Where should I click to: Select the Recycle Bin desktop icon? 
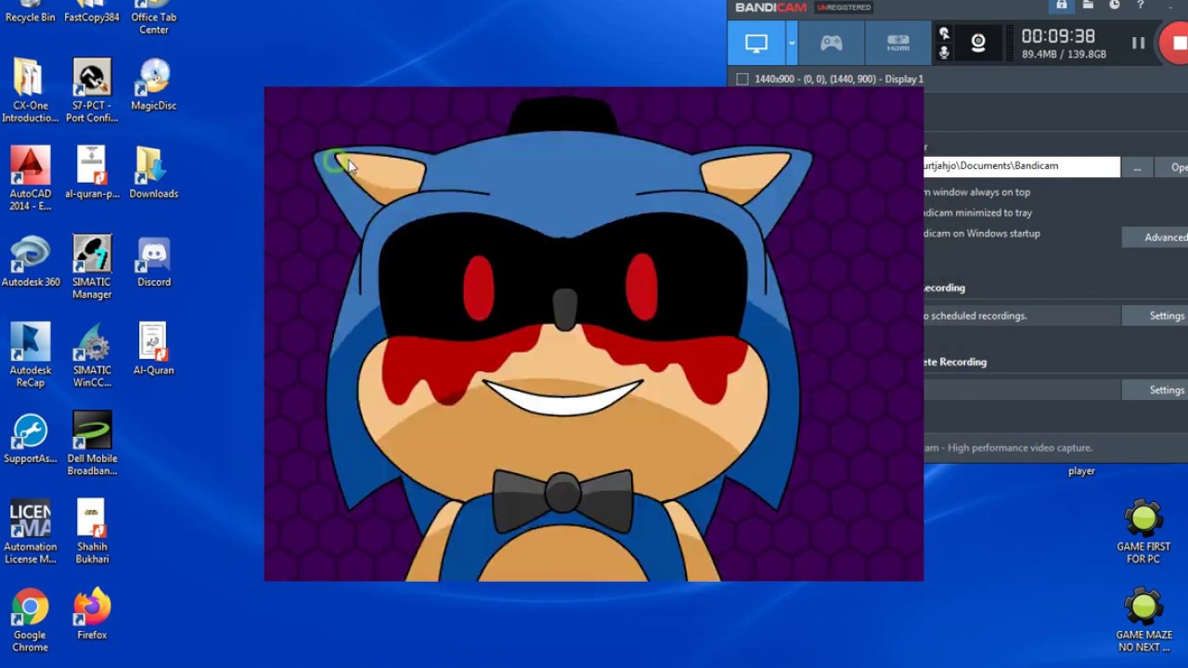point(30,12)
